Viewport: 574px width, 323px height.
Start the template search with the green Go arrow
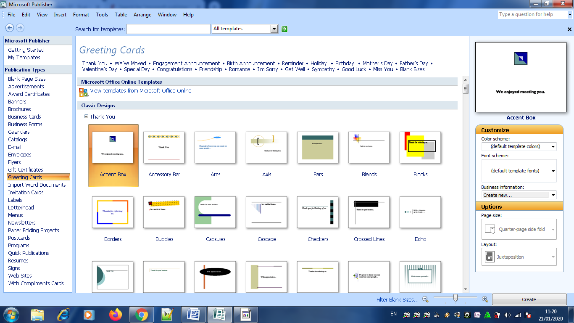[x=284, y=29]
